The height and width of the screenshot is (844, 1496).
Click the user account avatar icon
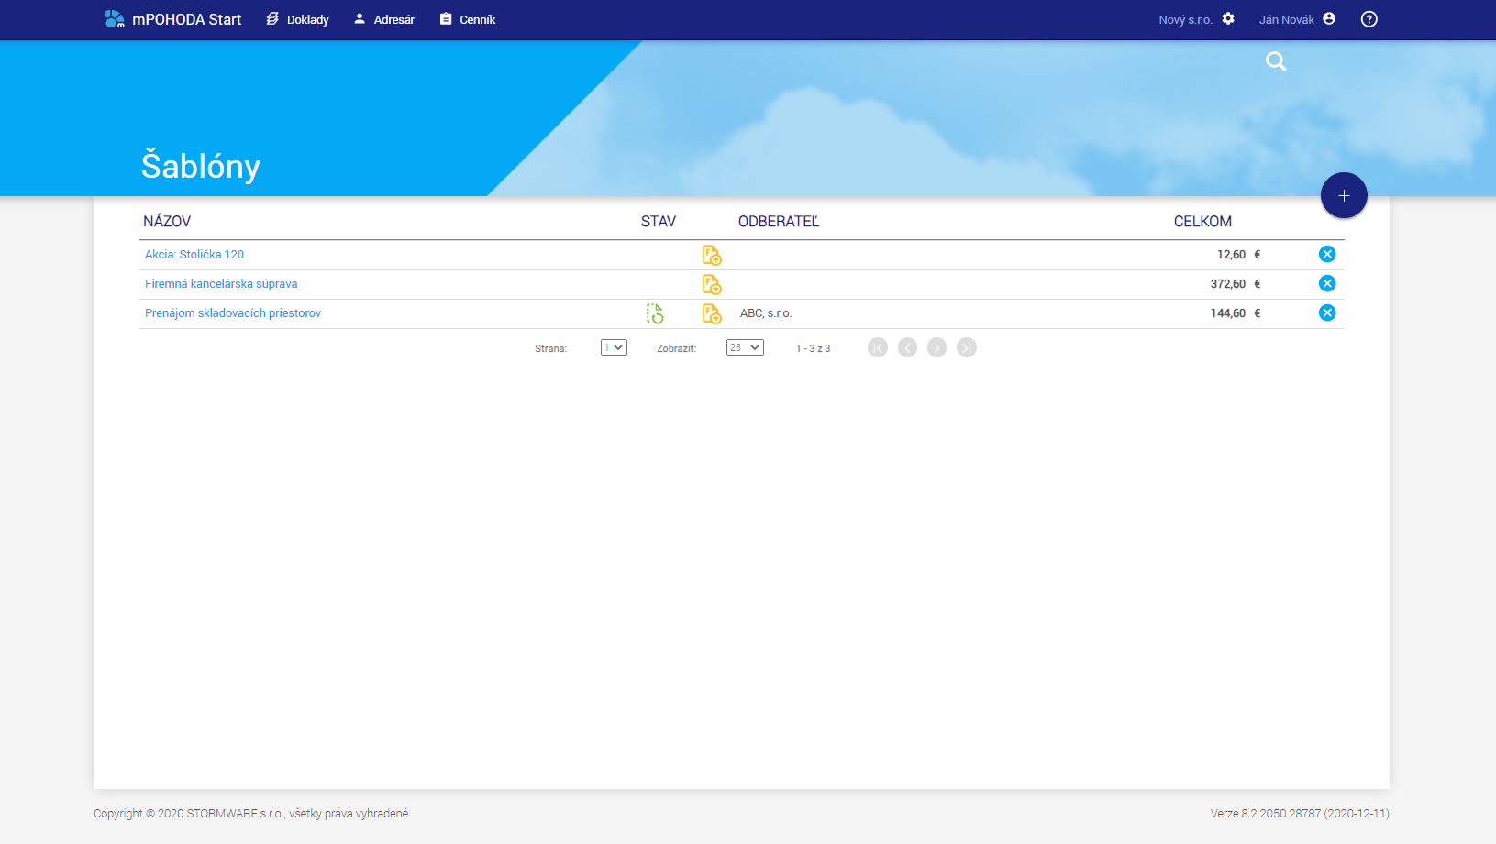tap(1329, 18)
